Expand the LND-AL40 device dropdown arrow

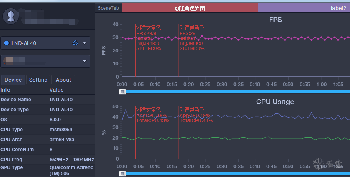point(85,43)
